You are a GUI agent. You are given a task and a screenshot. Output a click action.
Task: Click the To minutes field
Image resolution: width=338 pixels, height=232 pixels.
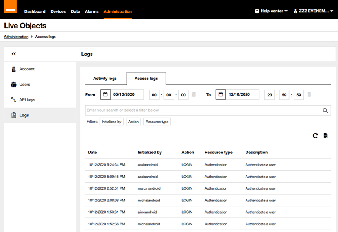click(284, 95)
